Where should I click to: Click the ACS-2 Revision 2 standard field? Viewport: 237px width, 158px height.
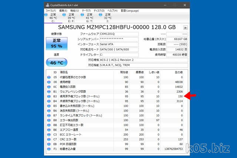(x=144, y=60)
